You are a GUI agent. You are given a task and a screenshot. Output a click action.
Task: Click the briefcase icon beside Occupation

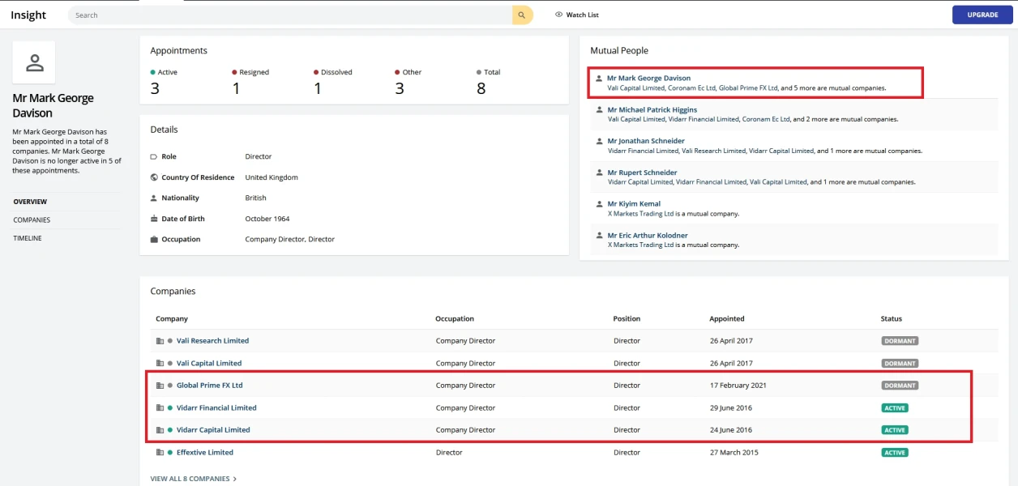click(154, 240)
